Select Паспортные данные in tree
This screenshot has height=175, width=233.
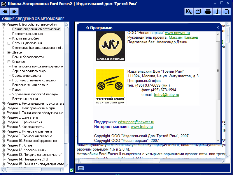pyautogui.click(x=27, y=34)
